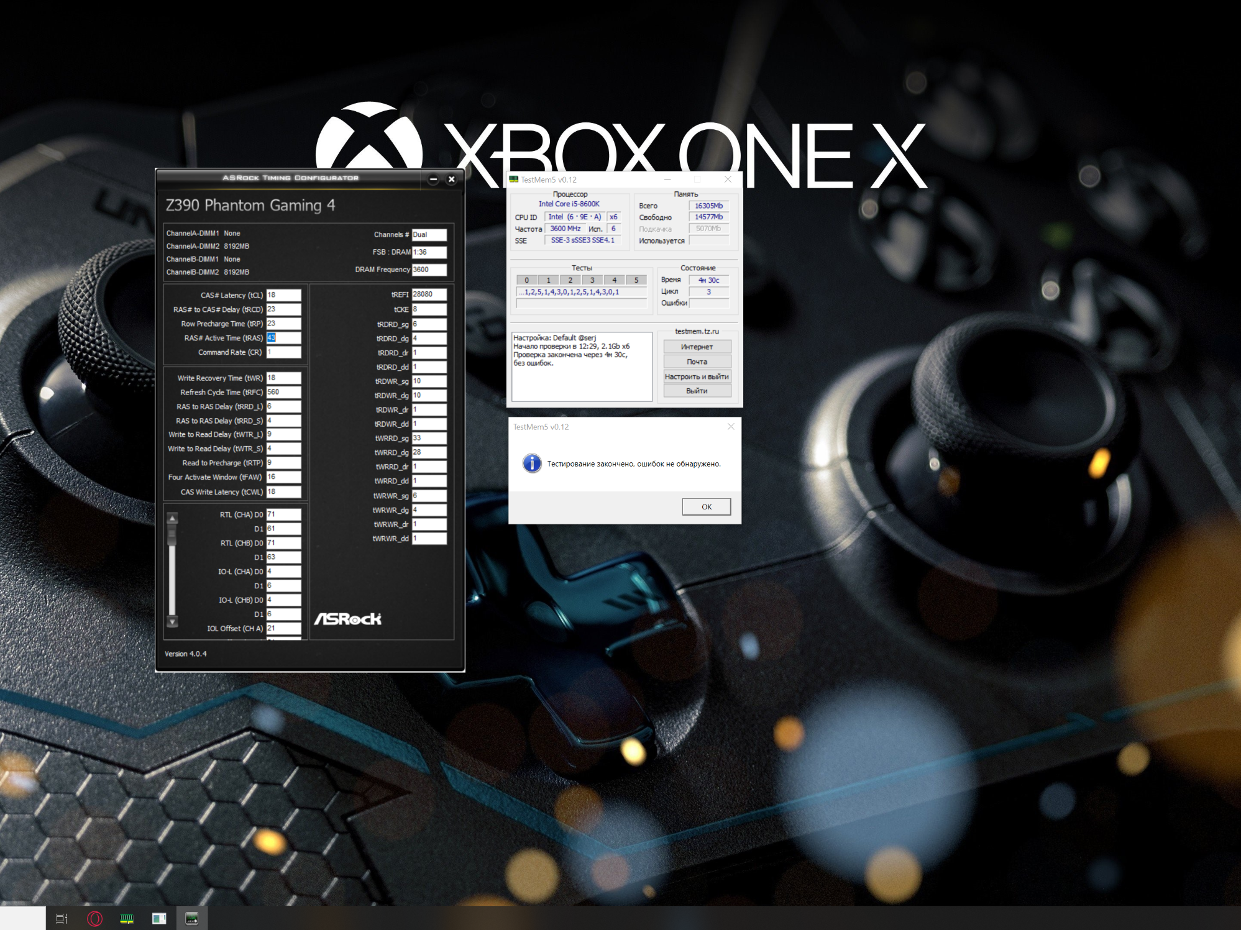Open Task View from the taskbar
This screenshot has width=1241, height=930.
(x=62, y=918)
